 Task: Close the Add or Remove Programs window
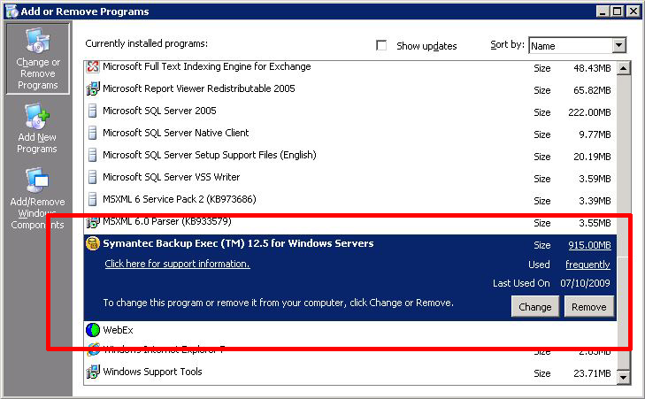click(x=633, y=12)
